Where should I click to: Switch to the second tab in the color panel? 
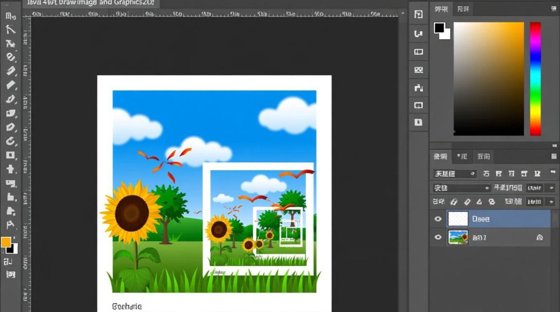(463, 9)
